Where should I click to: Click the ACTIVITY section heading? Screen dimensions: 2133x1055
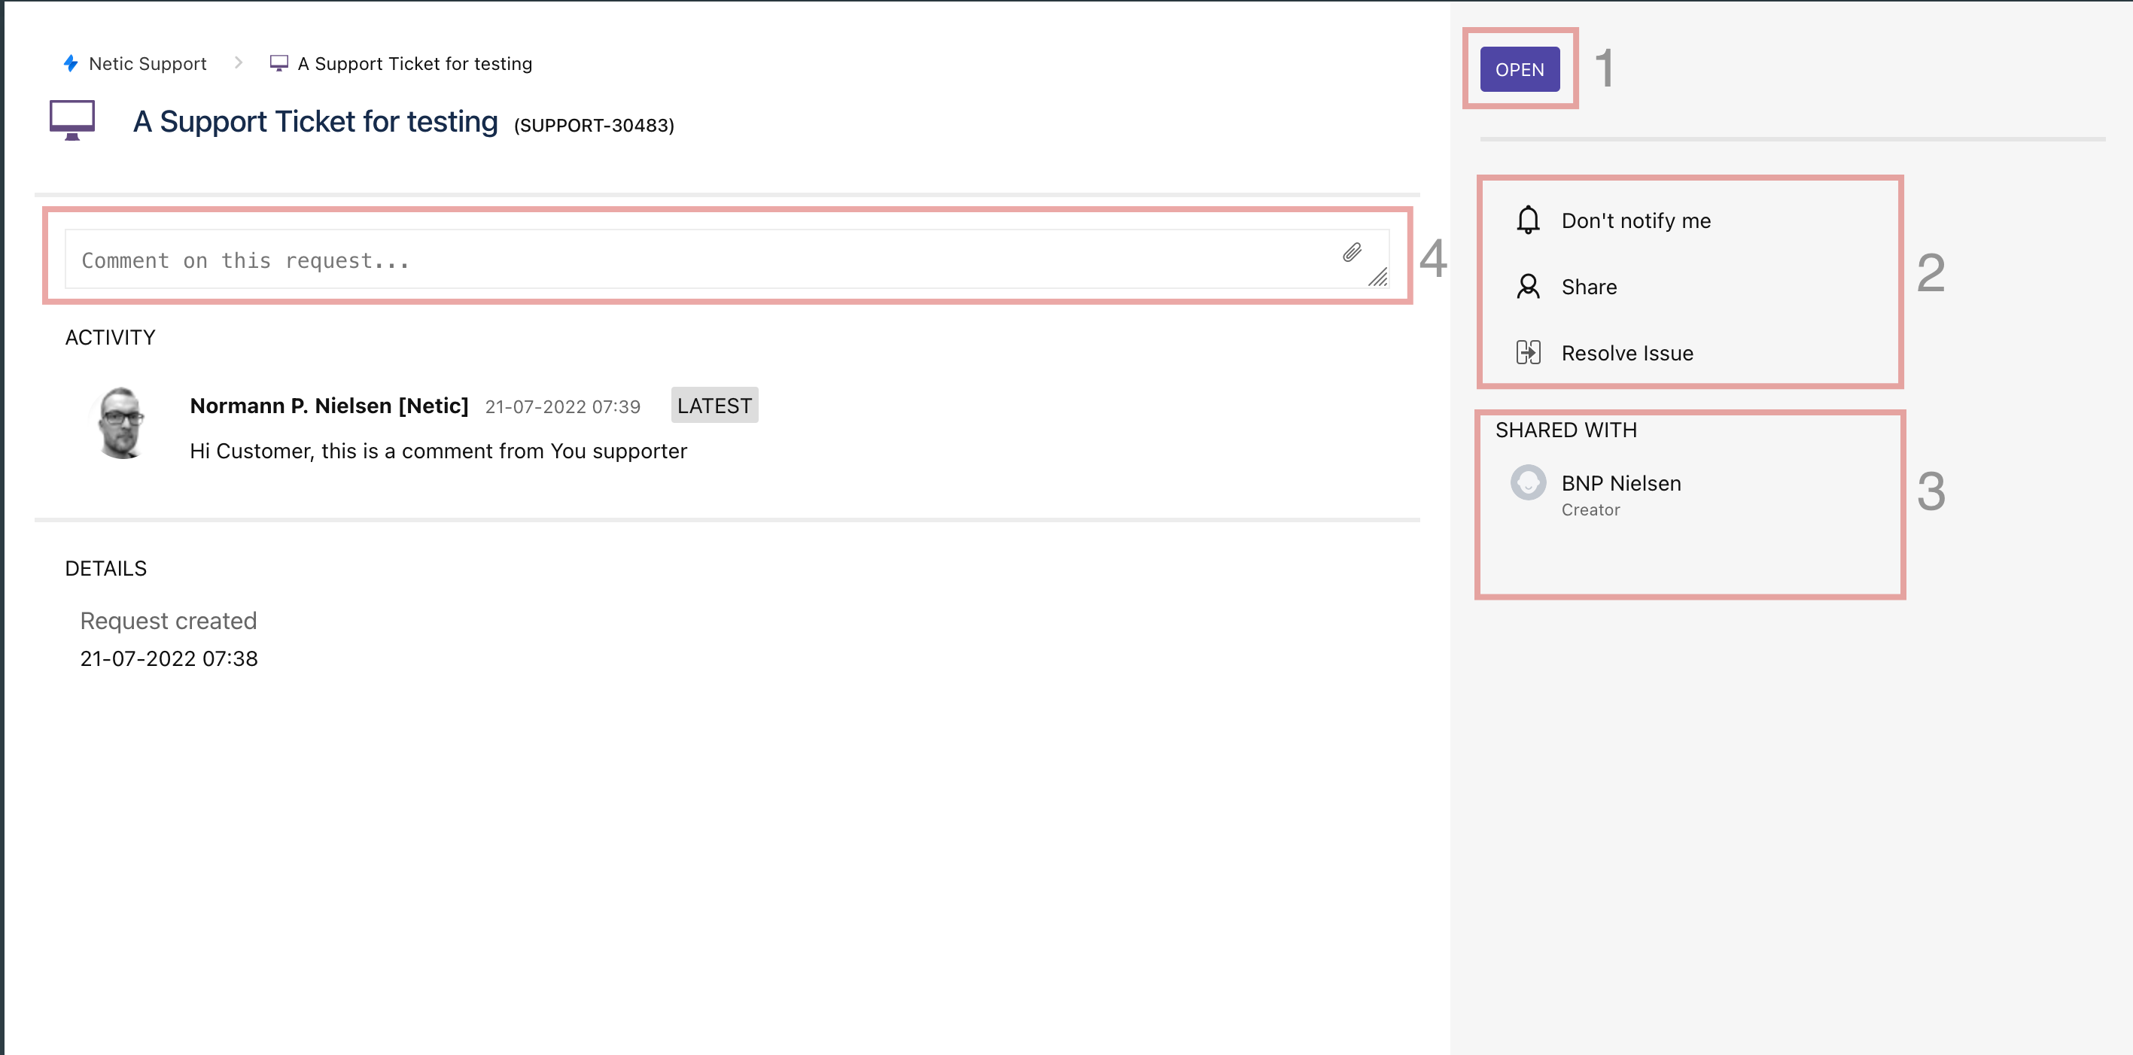click(x=110, y=338)
